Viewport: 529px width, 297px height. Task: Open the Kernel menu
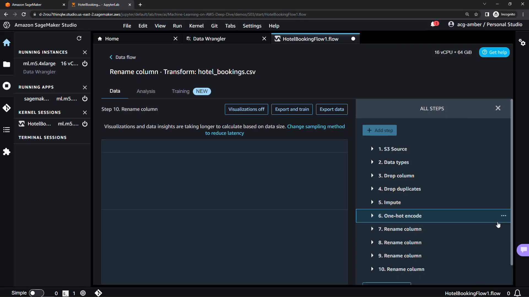pyautogui.click(x=196, y=26)
